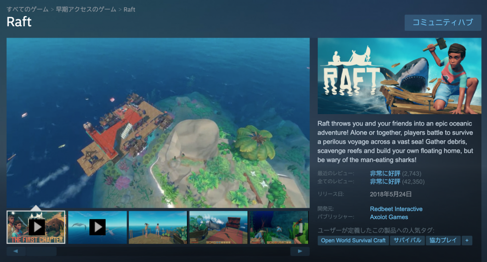Click the ユーザーが定義したこの製品への人気タグ label
This screenshot has height=262, width=487.
pos(376,230)
